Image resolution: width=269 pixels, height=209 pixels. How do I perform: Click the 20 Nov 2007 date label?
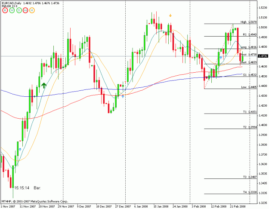[46, 206]
